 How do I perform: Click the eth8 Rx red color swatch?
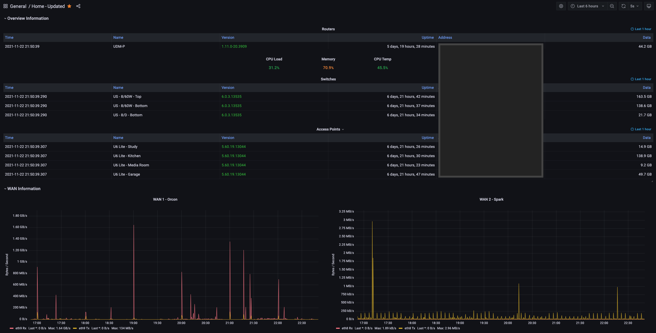(338, 328)
